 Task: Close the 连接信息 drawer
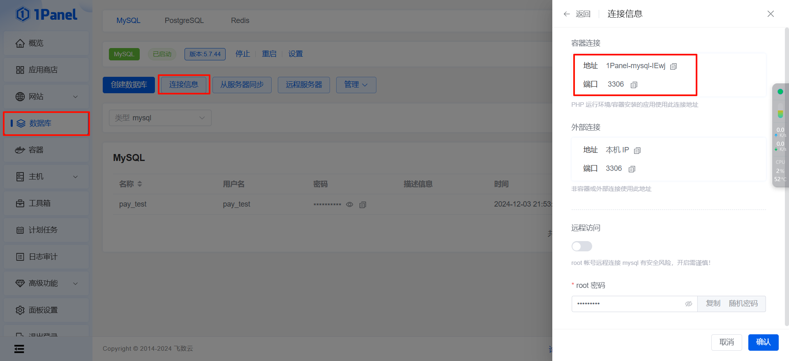[771, 14]
